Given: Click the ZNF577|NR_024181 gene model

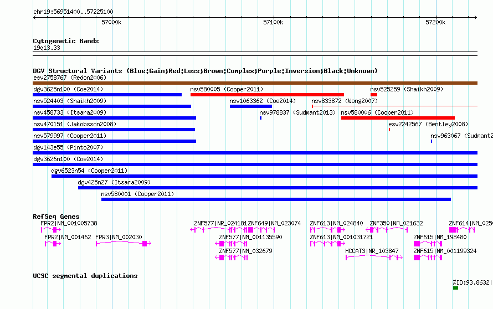Looking at the screenshot, I should 218,230.
